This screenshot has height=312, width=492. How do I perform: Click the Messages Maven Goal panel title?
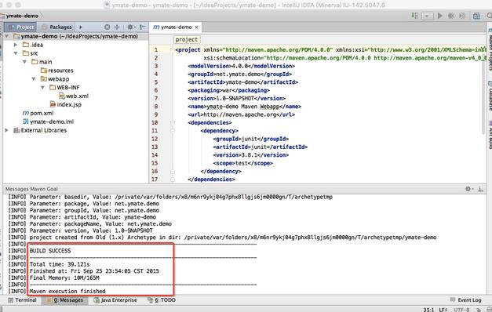pos(31,189)
